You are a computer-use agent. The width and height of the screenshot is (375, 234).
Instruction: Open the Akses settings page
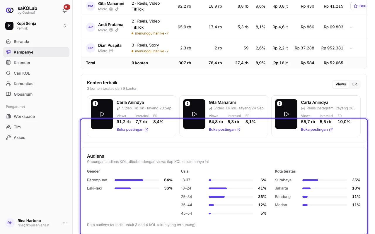click(36, 137)
